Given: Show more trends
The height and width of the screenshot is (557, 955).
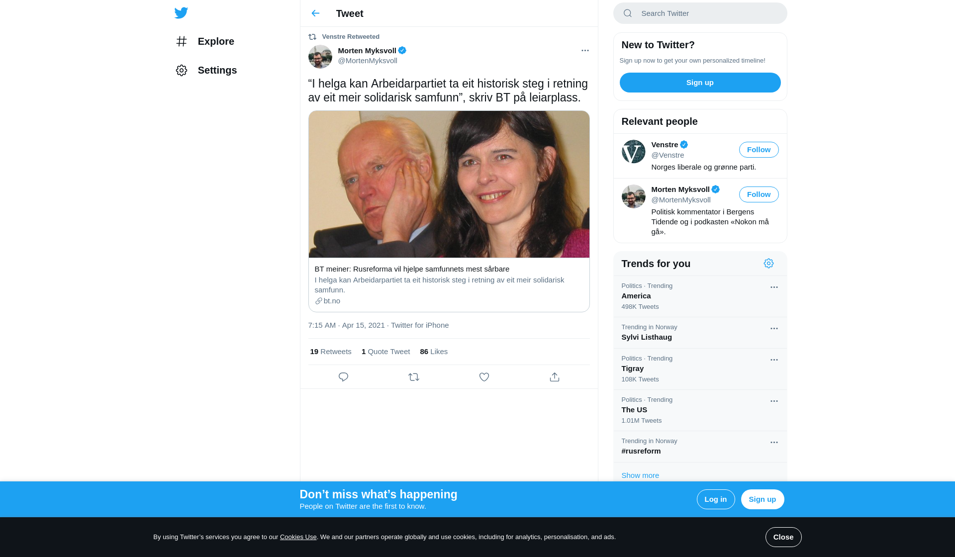Looking at the screenshot, I should click(640, 475).
